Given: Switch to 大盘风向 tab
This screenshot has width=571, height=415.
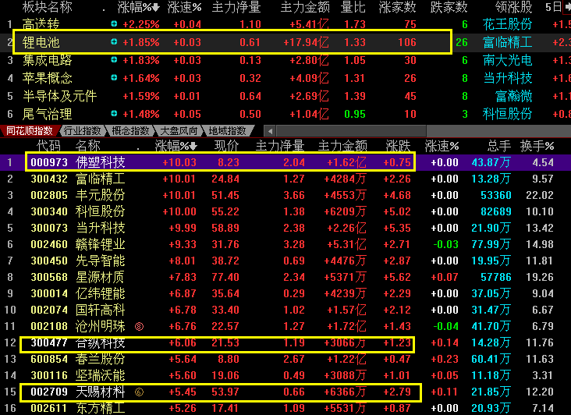Looking at the screenshot, I should [x=179, y=131].
